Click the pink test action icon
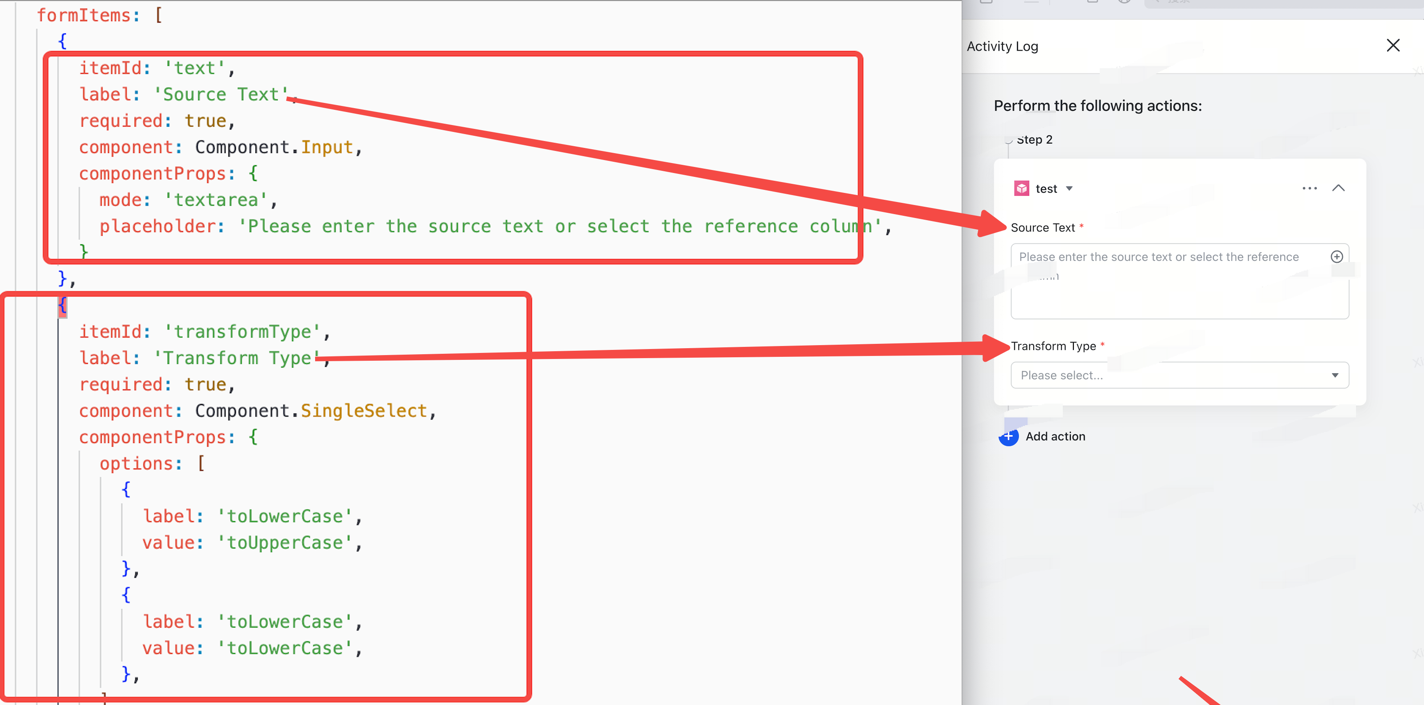Screen dimensions: 1424x705 [x=1021, y=189]
